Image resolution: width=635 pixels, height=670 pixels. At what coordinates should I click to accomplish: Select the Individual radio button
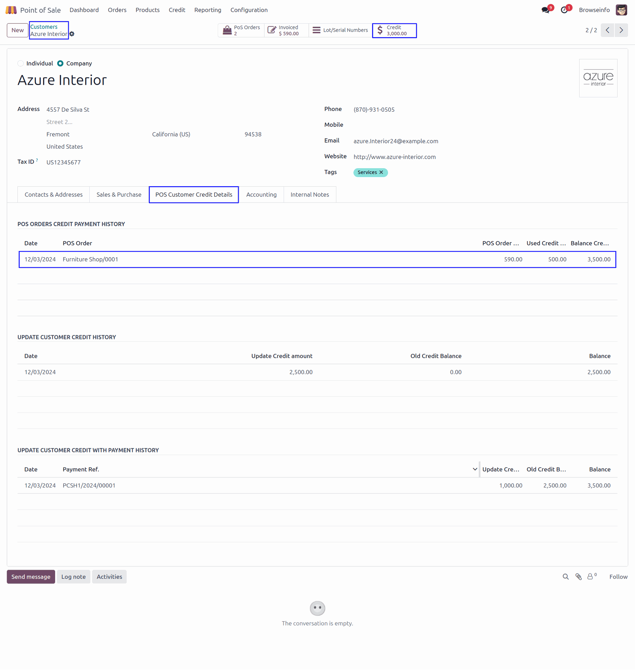[x=21, y=64]
